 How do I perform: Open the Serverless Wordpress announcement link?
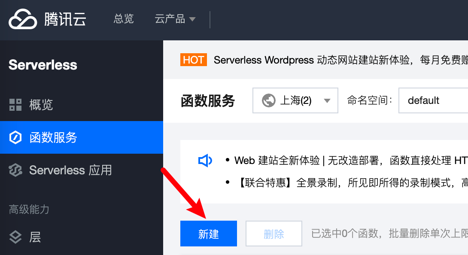point(340,60)
